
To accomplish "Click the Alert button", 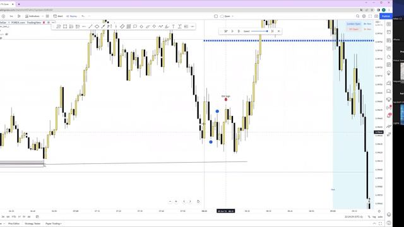I will pyautogui.click(x=58, y=16).
